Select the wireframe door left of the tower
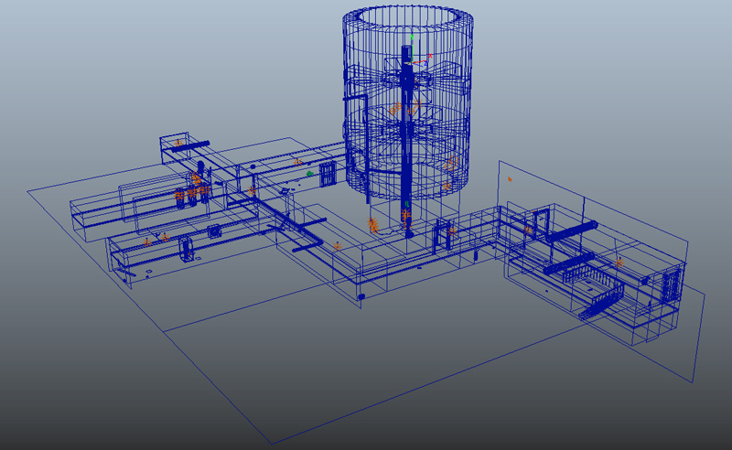The height and width of the screenshot is (450, 732). 328,174
